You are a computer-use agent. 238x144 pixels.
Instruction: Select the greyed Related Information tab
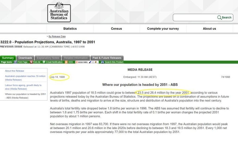point(76,58)
